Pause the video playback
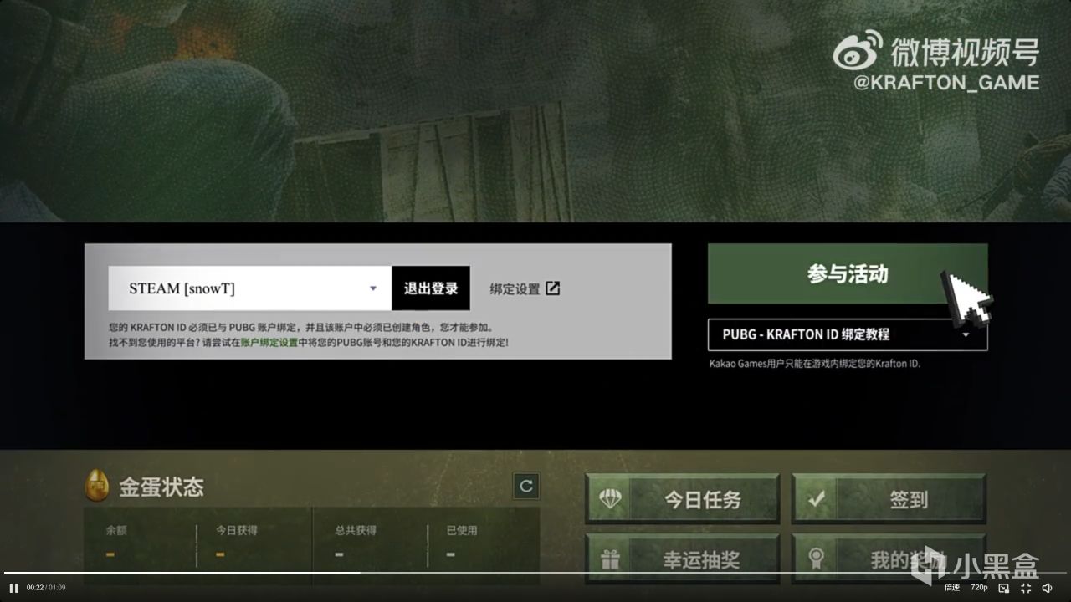Screen dimensions: 1071x602 pyautogui.click(x=13, y=588)
